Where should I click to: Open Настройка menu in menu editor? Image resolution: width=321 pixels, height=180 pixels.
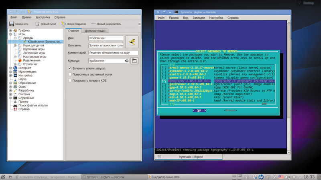(43, 17)
